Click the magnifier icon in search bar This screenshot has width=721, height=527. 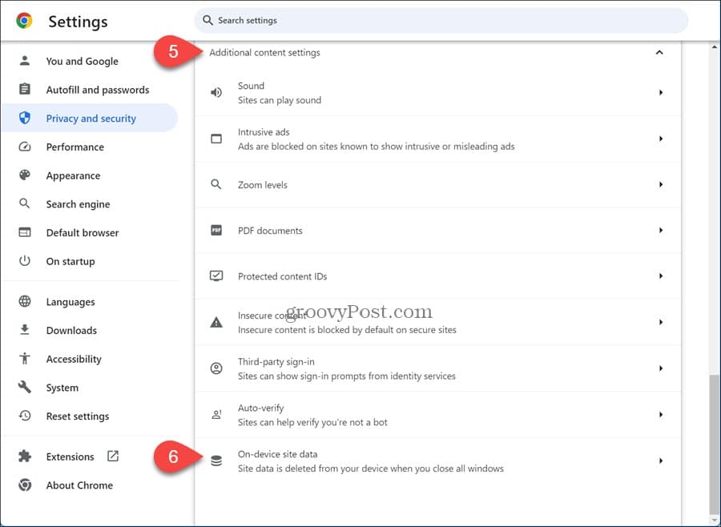coord(207,20)
